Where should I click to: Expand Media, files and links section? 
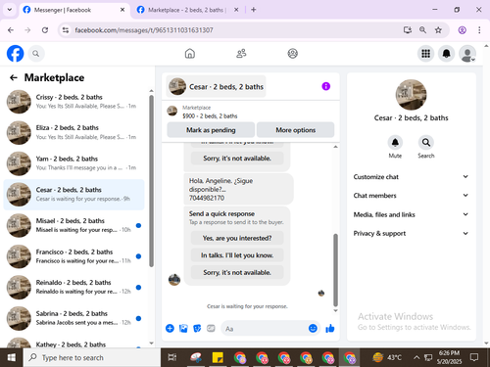click(x=411, y=214)
